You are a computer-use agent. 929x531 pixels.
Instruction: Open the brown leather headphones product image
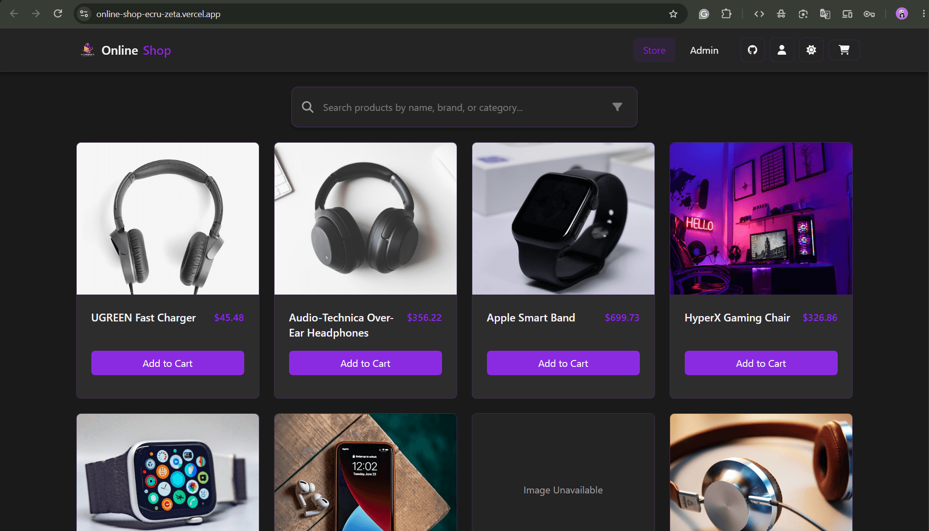pos(761,472)
